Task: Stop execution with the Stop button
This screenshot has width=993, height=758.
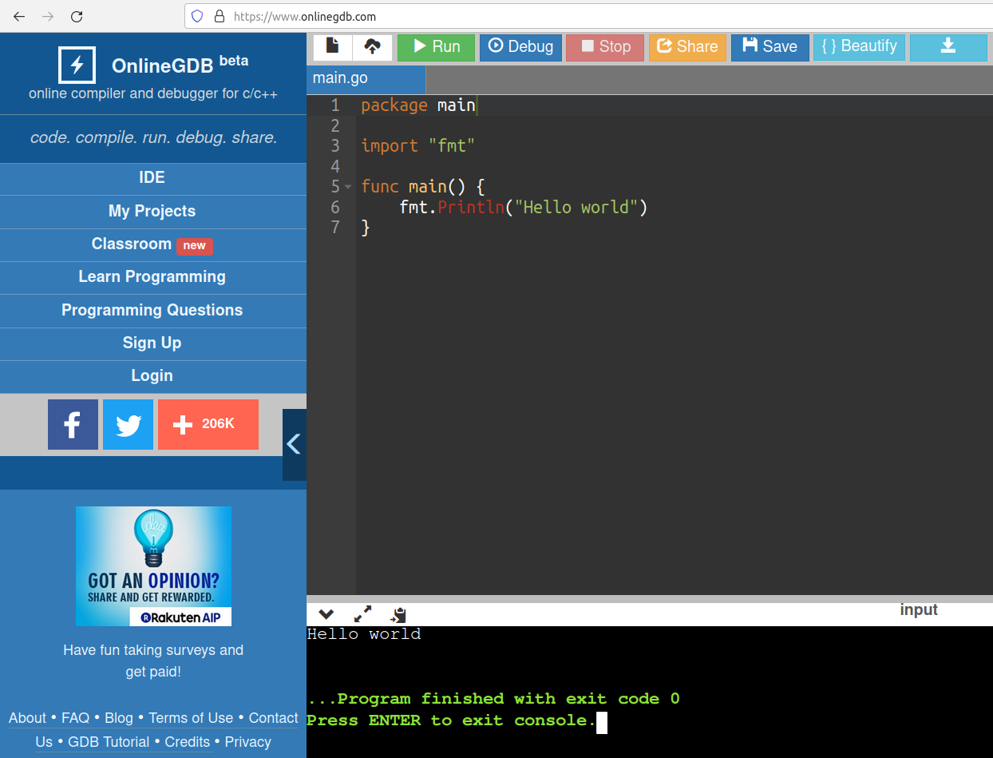Action: click(605, 47)
